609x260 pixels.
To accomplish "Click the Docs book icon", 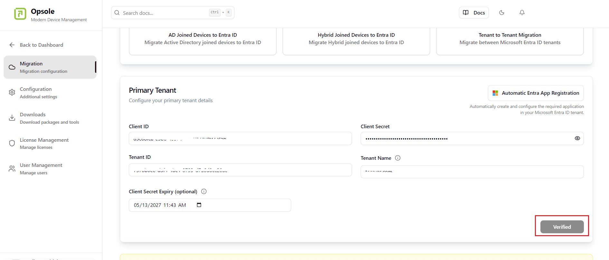I will [466, 13].
